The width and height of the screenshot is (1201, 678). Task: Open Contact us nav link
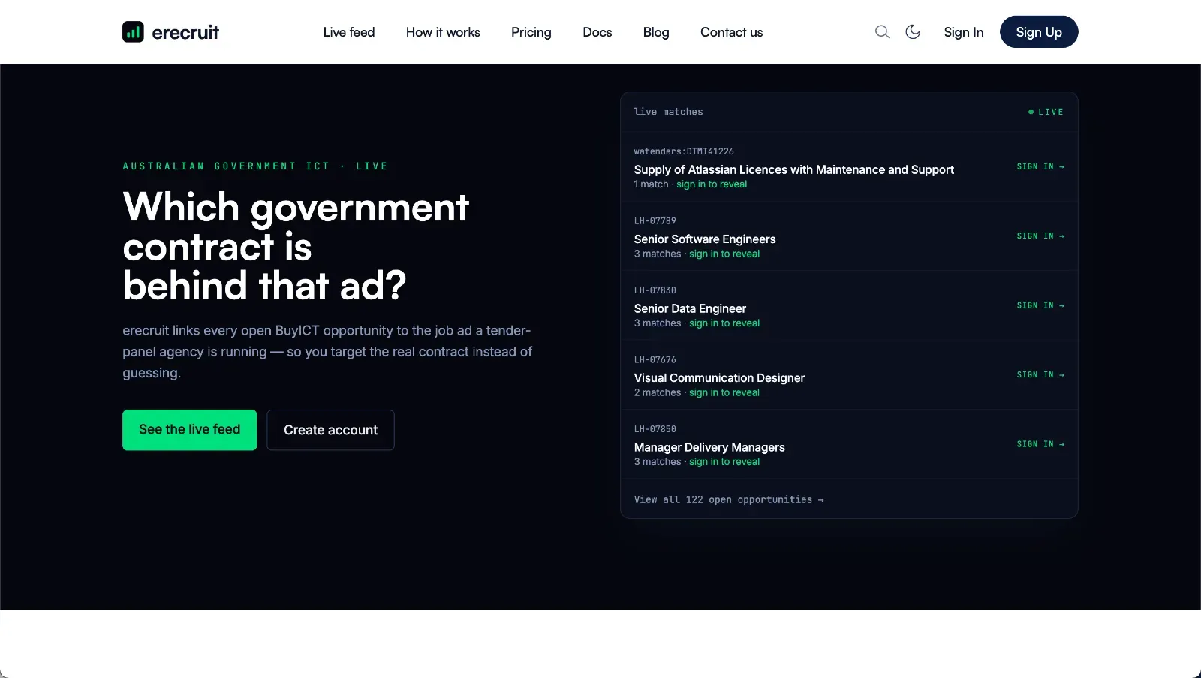pos(732,32)
